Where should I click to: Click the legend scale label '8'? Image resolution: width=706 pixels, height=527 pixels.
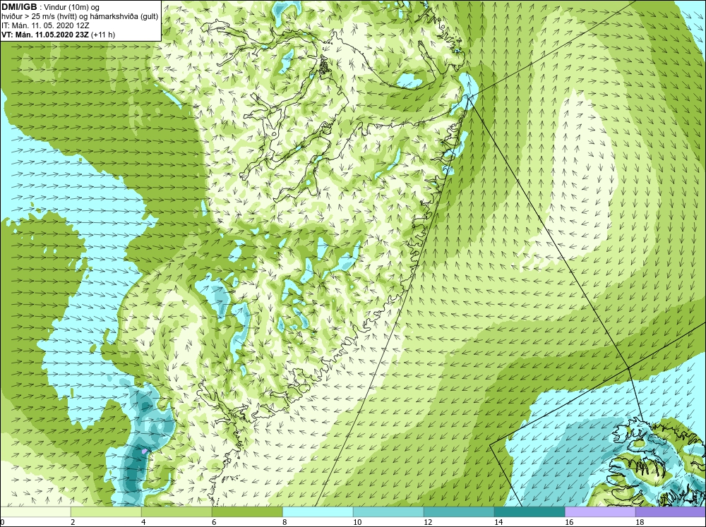[285, 522]
